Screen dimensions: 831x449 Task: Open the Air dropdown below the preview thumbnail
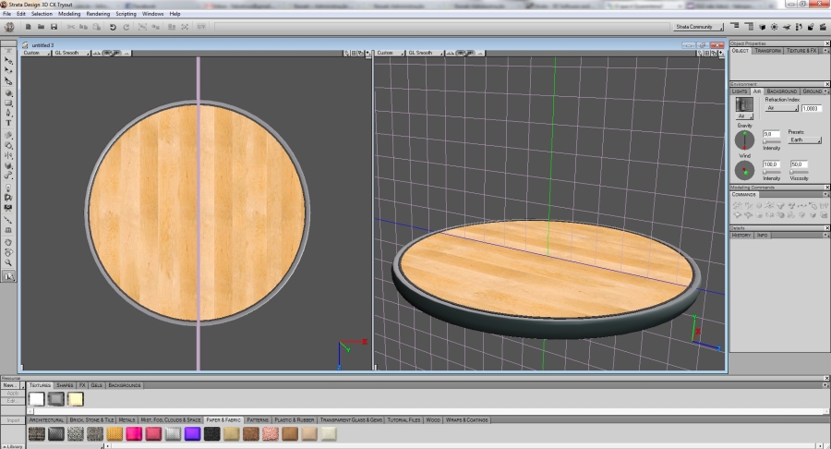coord(744,116)
